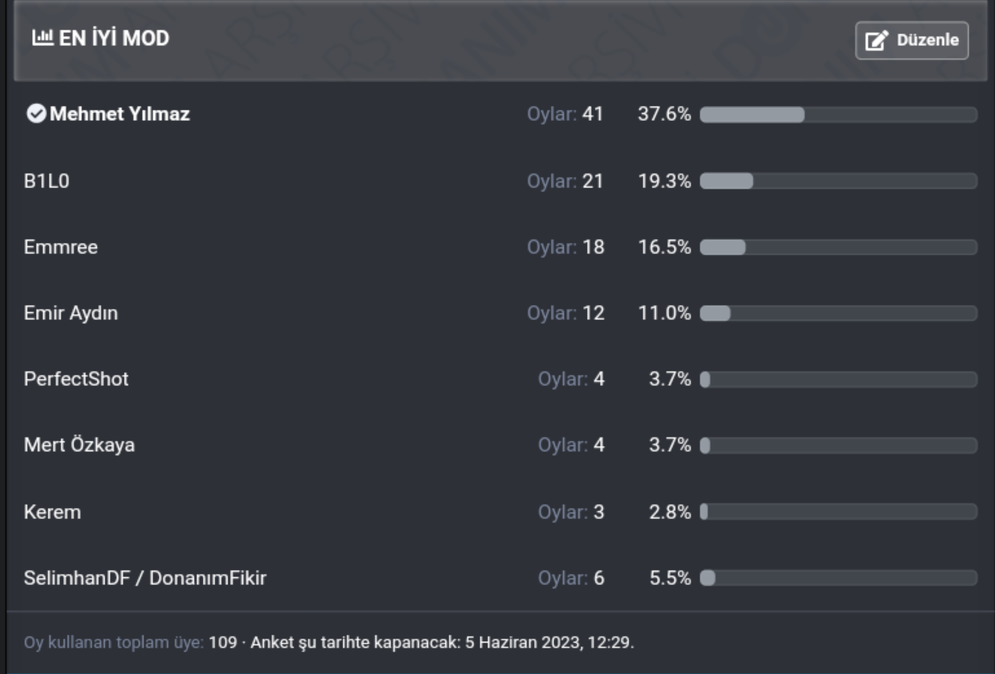Click the PerfectShot poll option
This screenshot has width=995, height=674.
tap(76, 379)
